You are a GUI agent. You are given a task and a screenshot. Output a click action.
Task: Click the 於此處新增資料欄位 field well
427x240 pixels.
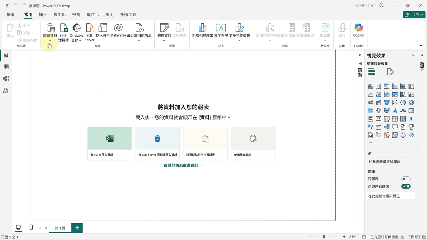(391, 162)
